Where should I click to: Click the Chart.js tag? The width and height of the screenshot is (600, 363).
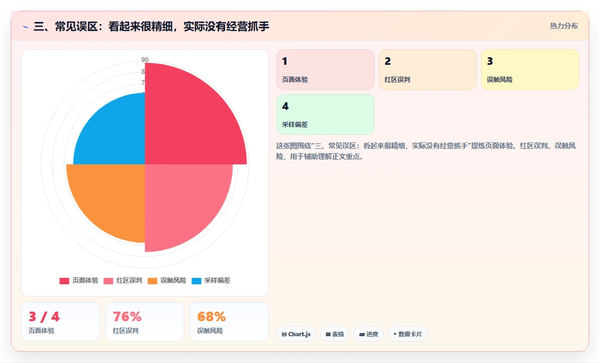point(296,334)
